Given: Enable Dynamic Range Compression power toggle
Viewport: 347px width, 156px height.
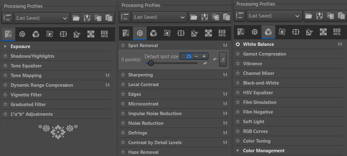Looking at the screenshot, I should click(5, 85).
